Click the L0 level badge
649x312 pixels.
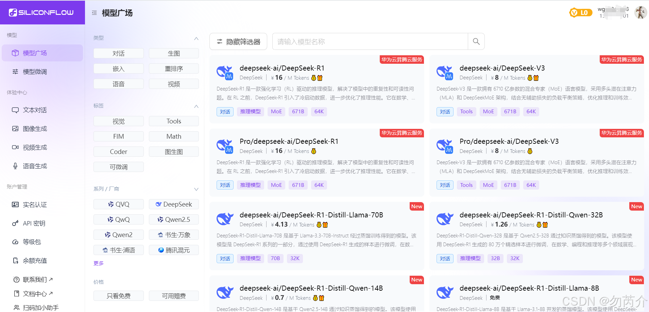click(580, 13)
